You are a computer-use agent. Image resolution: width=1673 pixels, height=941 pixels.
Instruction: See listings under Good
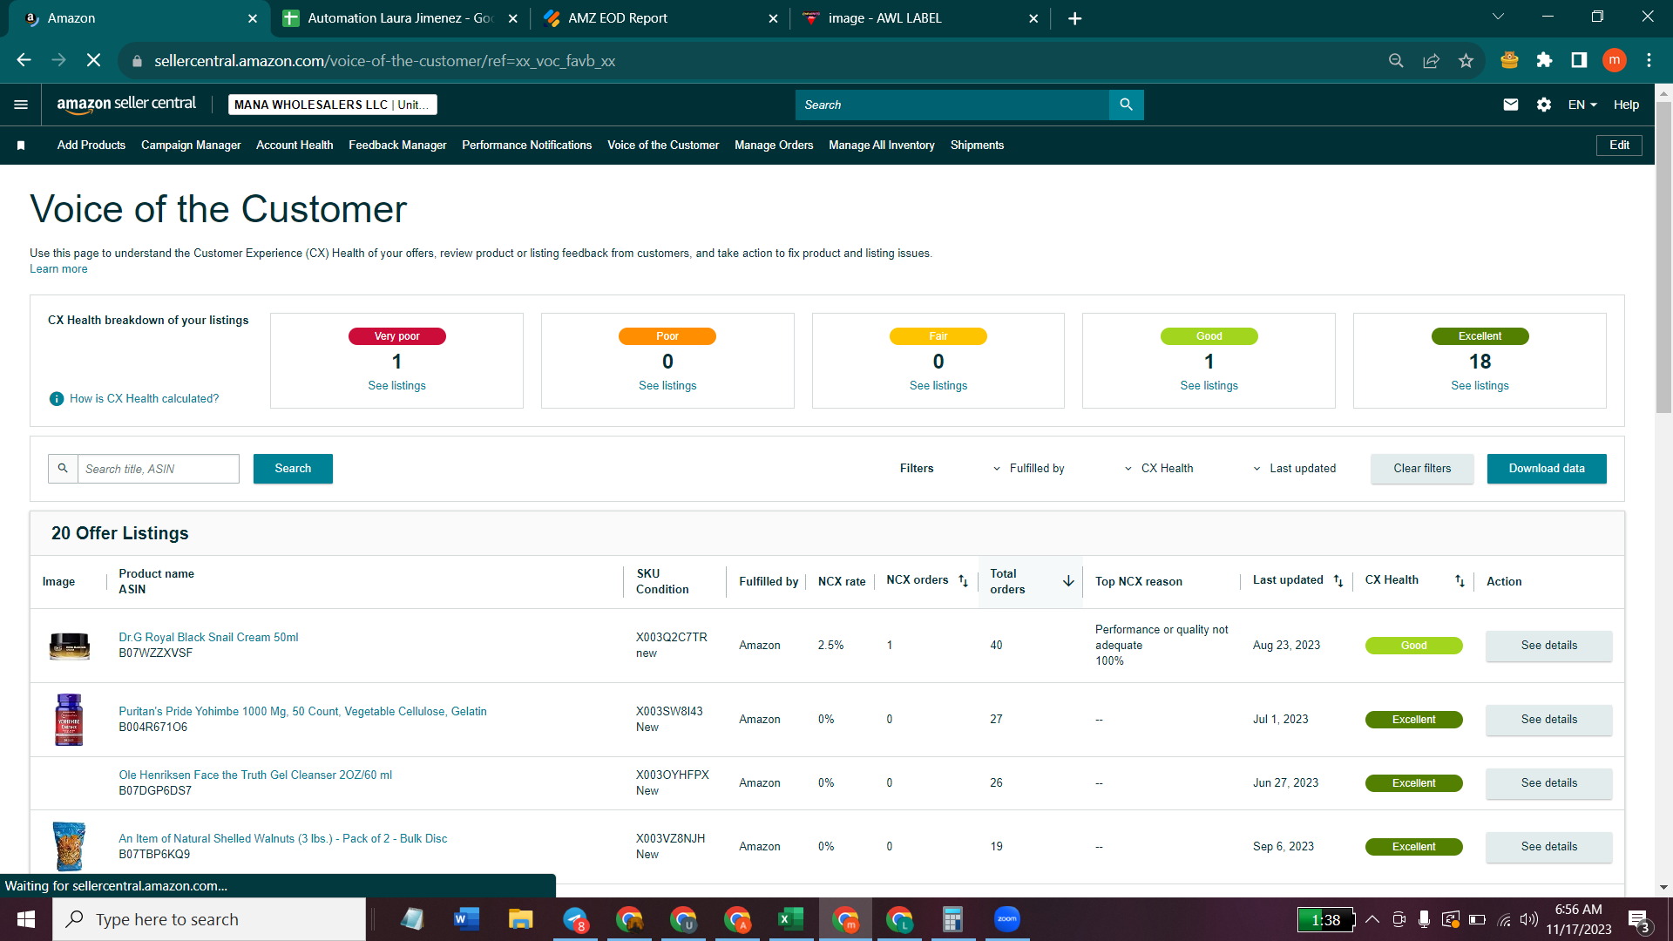click(1209, 386)
